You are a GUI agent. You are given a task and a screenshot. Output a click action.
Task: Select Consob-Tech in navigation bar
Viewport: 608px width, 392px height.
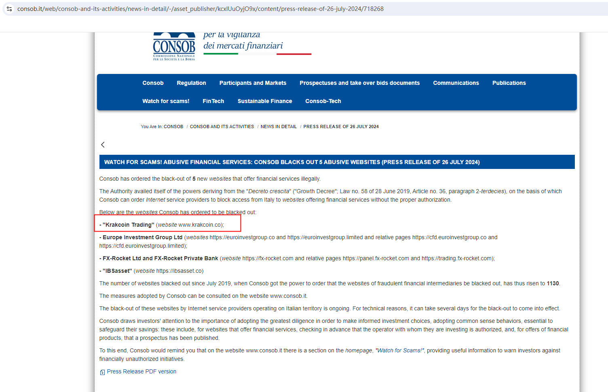[323, 101]
